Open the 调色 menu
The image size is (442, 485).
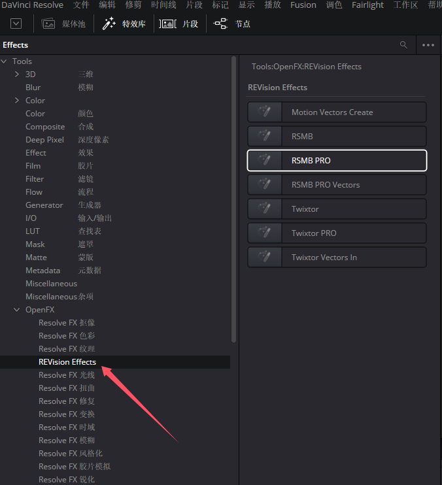pos(334,5)
